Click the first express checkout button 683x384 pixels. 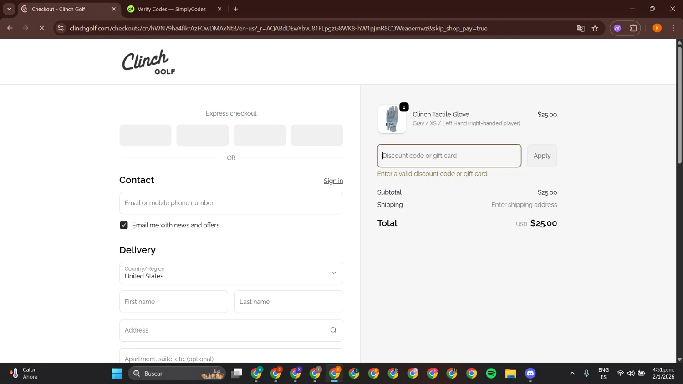coord(145,135)
